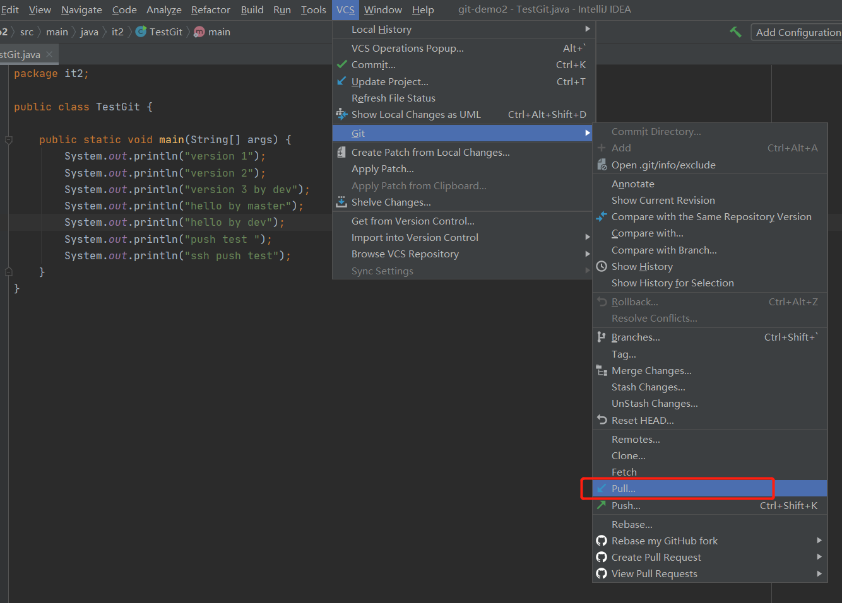Select VCS Operations Popup menu item

tap(463, 48)
